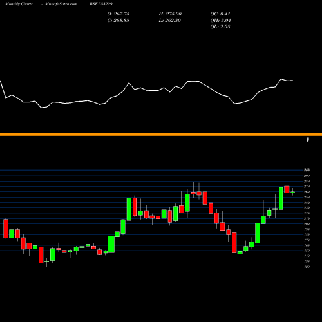Click the 149 price axis label
This screenshot has width=322, height=322.
[307, 256]
